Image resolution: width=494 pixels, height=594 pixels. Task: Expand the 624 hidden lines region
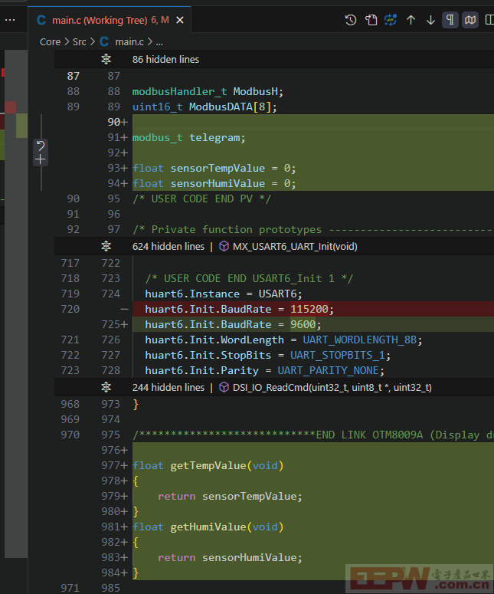pos(168,247)
